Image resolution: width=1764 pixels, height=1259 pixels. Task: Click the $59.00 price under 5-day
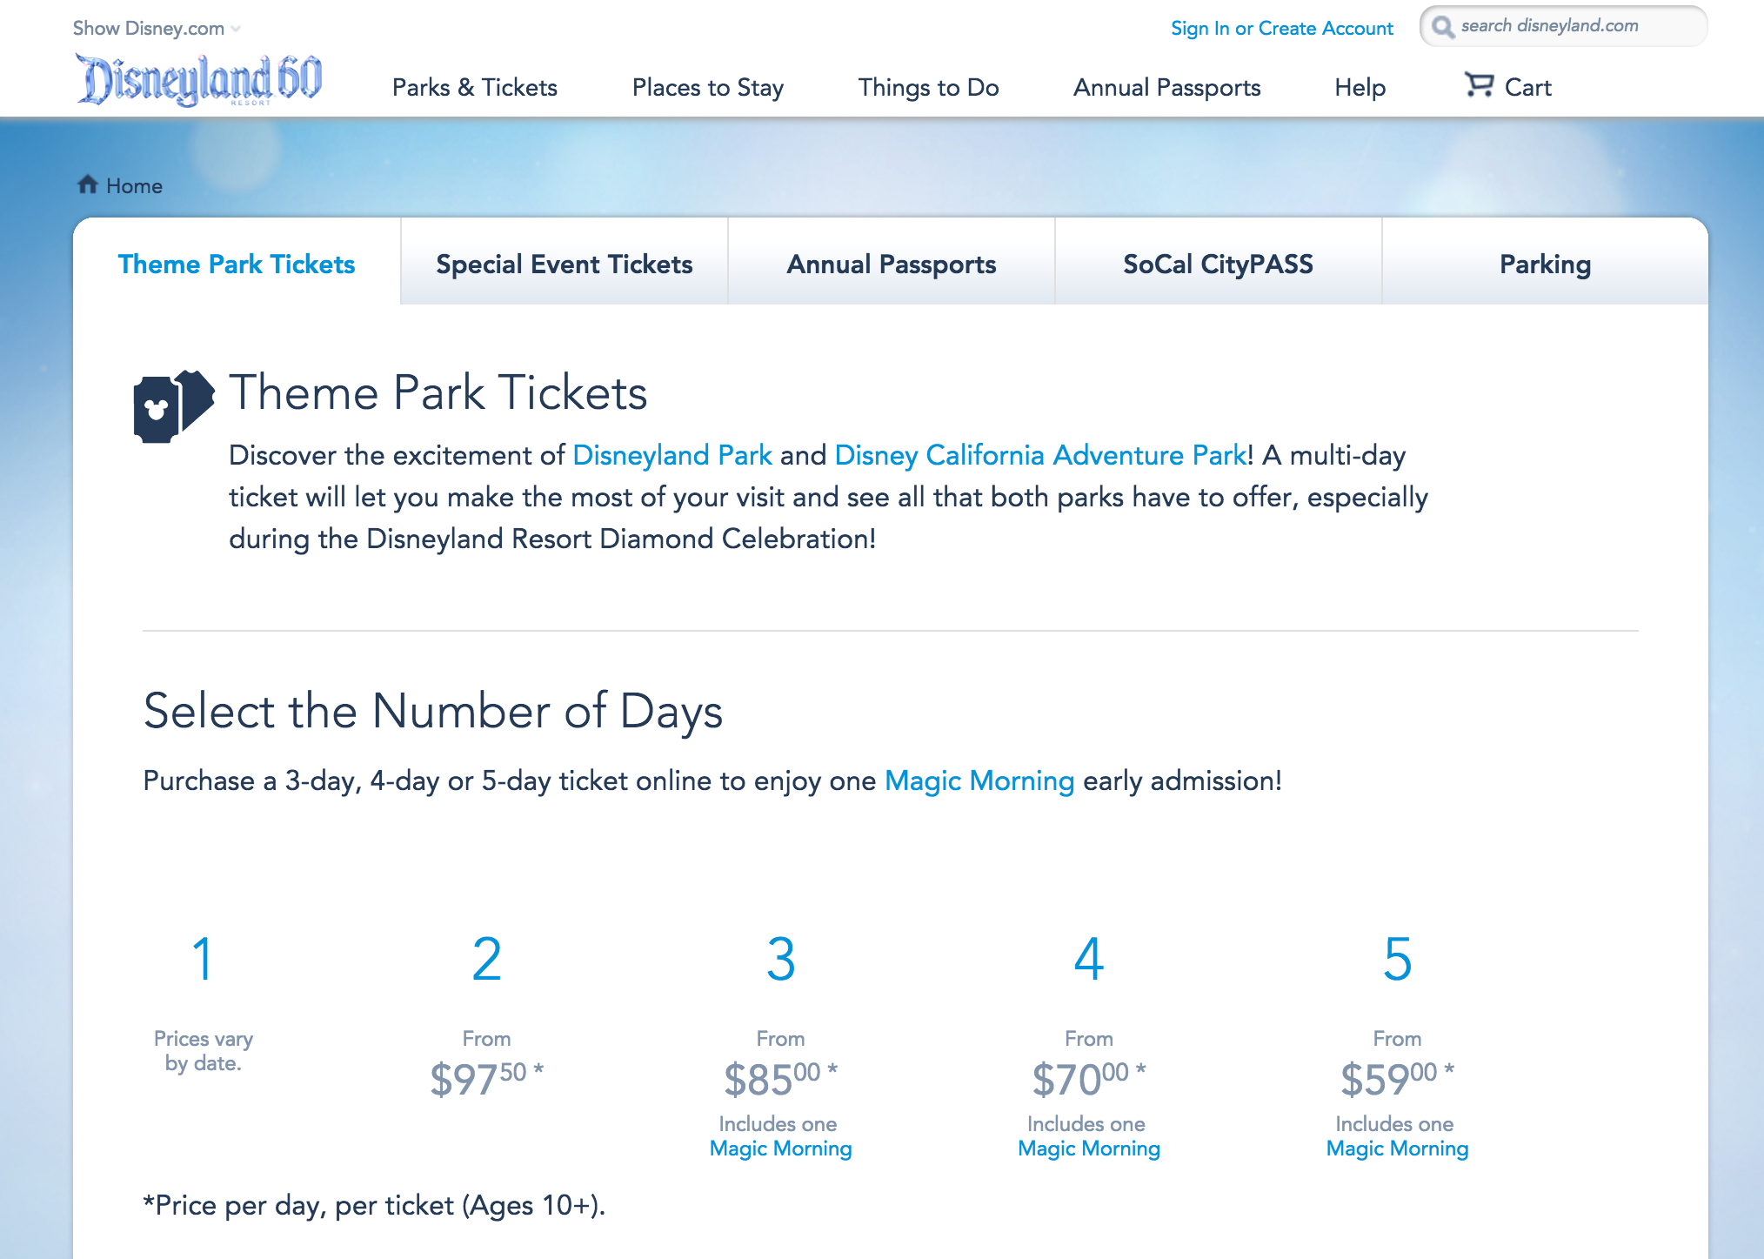point(1397,1079)
